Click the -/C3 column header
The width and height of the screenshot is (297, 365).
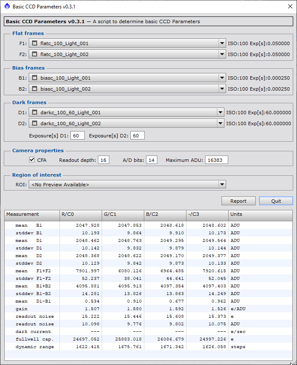pyautogui.click(x=207, y=215)
